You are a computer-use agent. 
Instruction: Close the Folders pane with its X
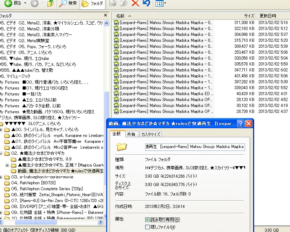click(105, 15)
